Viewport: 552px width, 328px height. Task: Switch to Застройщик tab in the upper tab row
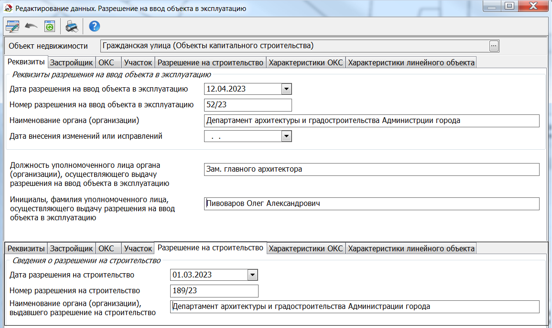(x=71, y=62)
